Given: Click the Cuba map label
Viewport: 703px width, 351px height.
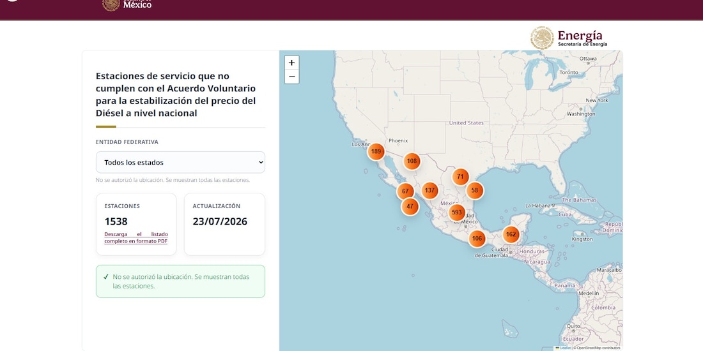Looking at the screenshot, I should [x=566, y=214].
